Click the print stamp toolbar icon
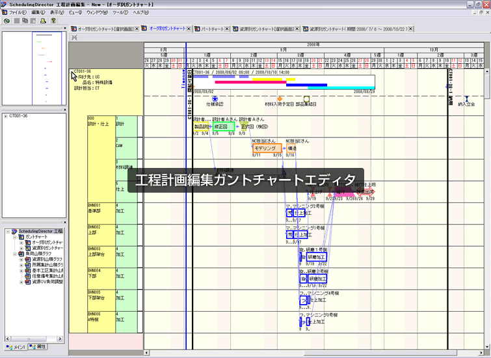Screen dimensions: 491x358 (x=43, y=21)
